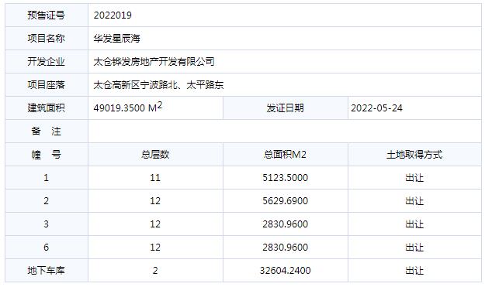Click the 幢 号 column header

[x=47, y=155]
